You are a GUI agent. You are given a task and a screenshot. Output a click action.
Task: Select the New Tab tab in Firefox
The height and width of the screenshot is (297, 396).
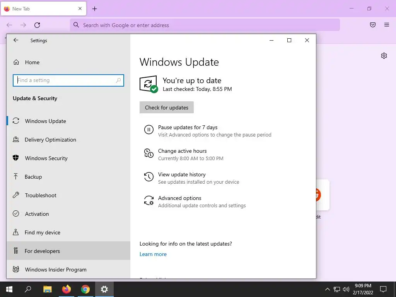click(43, 9)
